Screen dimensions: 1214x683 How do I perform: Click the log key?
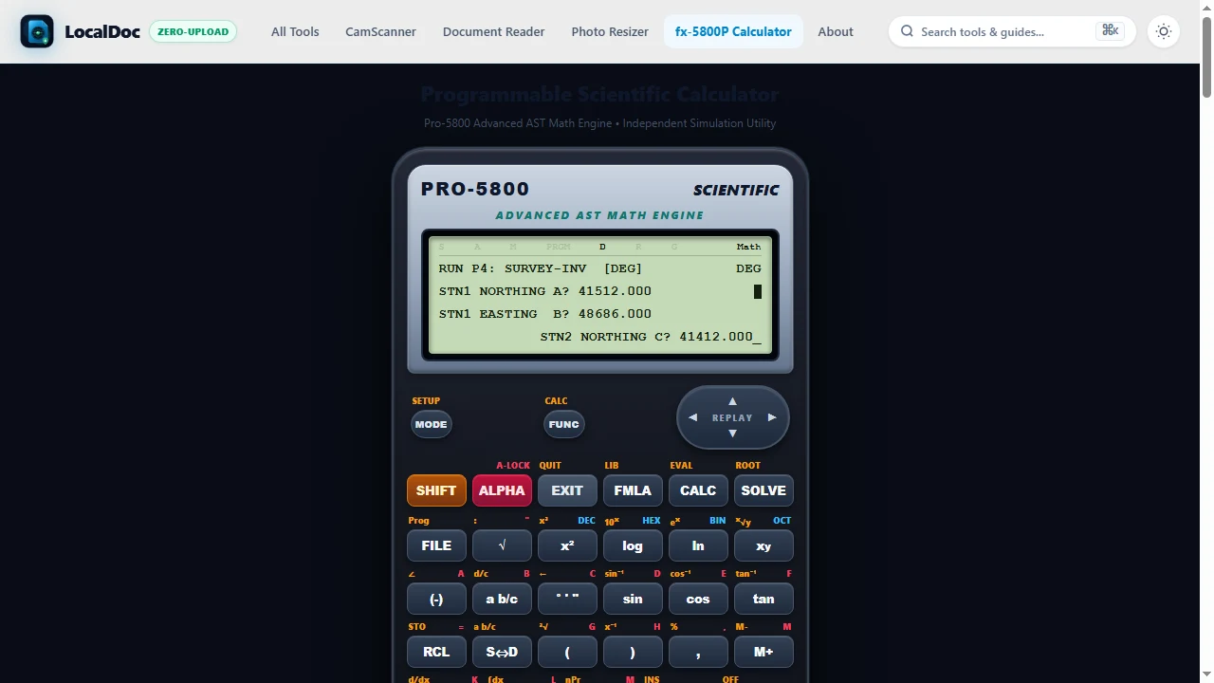[x=633, y=545]
